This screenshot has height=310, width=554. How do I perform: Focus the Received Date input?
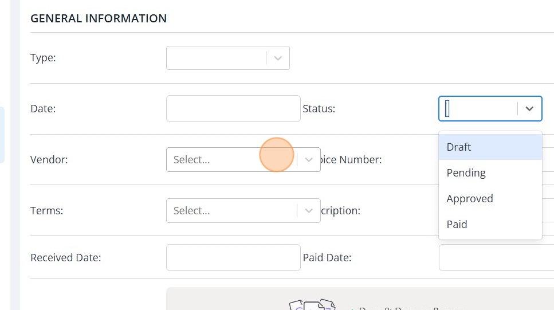coord(233,258)
